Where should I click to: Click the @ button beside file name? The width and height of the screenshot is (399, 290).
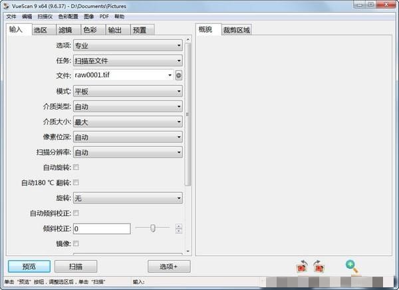pyautogui.click(x=179, y=75)
